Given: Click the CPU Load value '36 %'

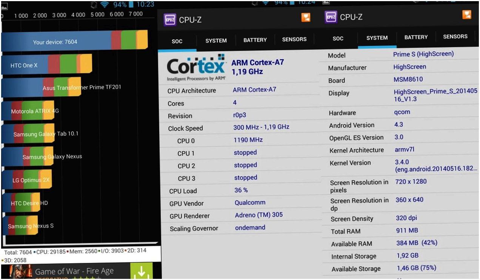Looking at the screenshot, I should coord(241,190).
